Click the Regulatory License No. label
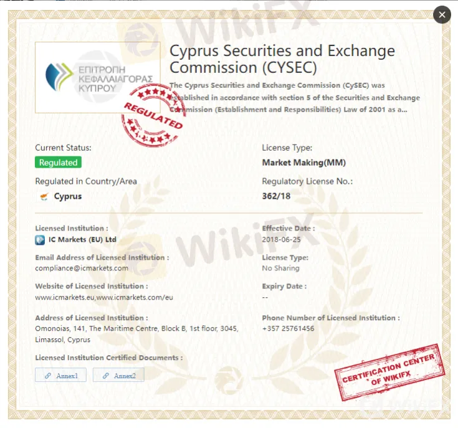The image size is (458, 428). [x=307, y=181]
